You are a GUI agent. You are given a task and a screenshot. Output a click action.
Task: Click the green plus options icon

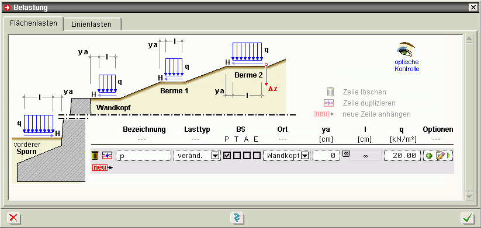pyautogui.click(x=429, y=156)
